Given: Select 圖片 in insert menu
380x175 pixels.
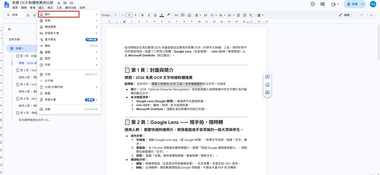Looking at the screenshot, I should click(x=69, y=14).
